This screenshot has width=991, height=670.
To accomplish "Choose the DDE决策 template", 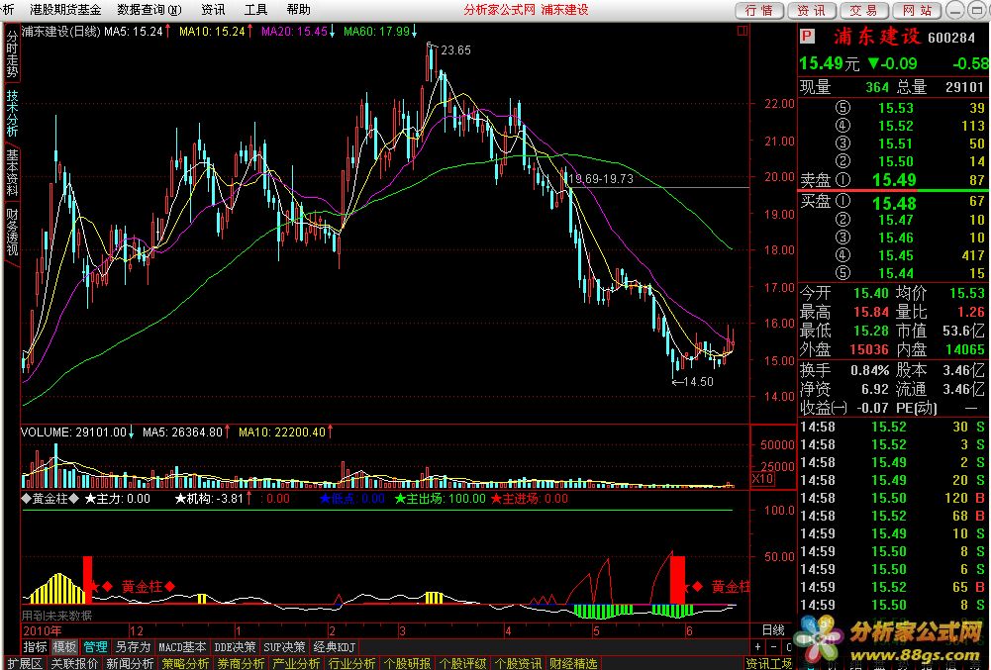I will [235, 647].
